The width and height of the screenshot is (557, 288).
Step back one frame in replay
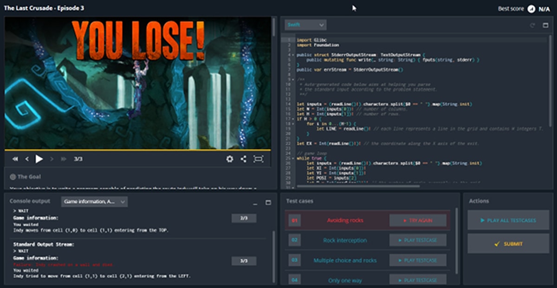click(x=27, y=159)
